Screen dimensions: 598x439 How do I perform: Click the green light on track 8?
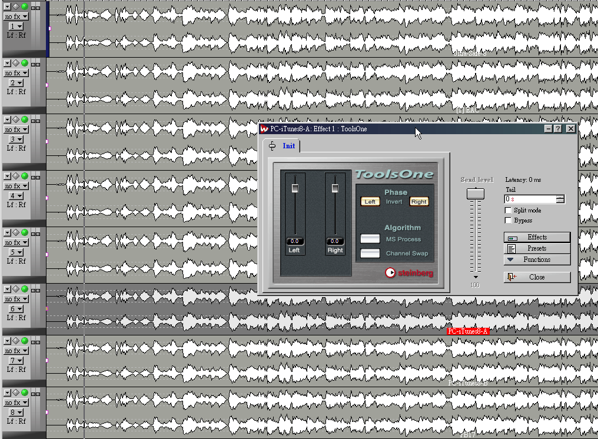(x=25, y=393)
